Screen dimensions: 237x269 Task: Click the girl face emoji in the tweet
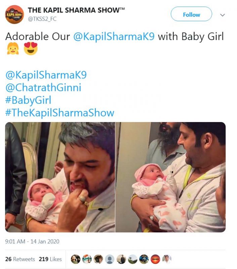pyautogui.click(x=13, y=48)
